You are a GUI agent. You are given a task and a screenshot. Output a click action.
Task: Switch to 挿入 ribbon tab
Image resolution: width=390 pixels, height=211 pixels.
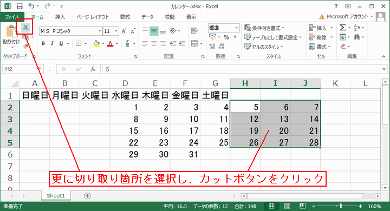[x=60, y=17]
